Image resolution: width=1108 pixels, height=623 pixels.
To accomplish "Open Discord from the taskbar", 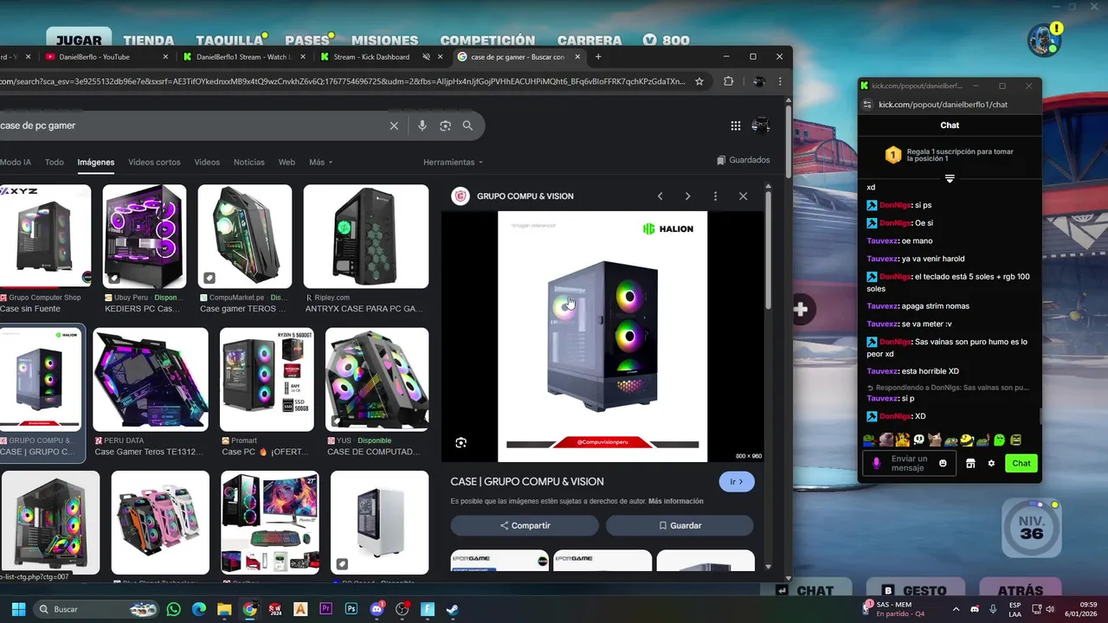I will pos(377,609).
